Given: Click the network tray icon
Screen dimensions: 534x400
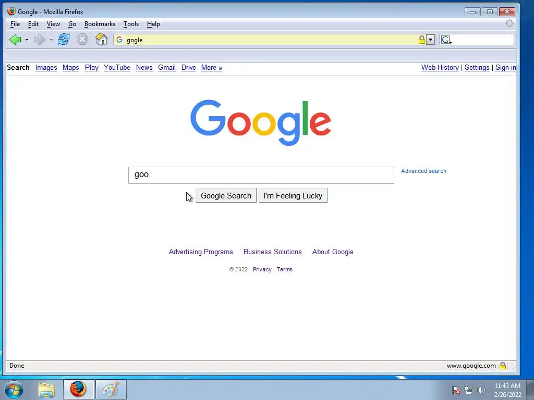Looking at the screenshot, I should click(x=469, y=390).
